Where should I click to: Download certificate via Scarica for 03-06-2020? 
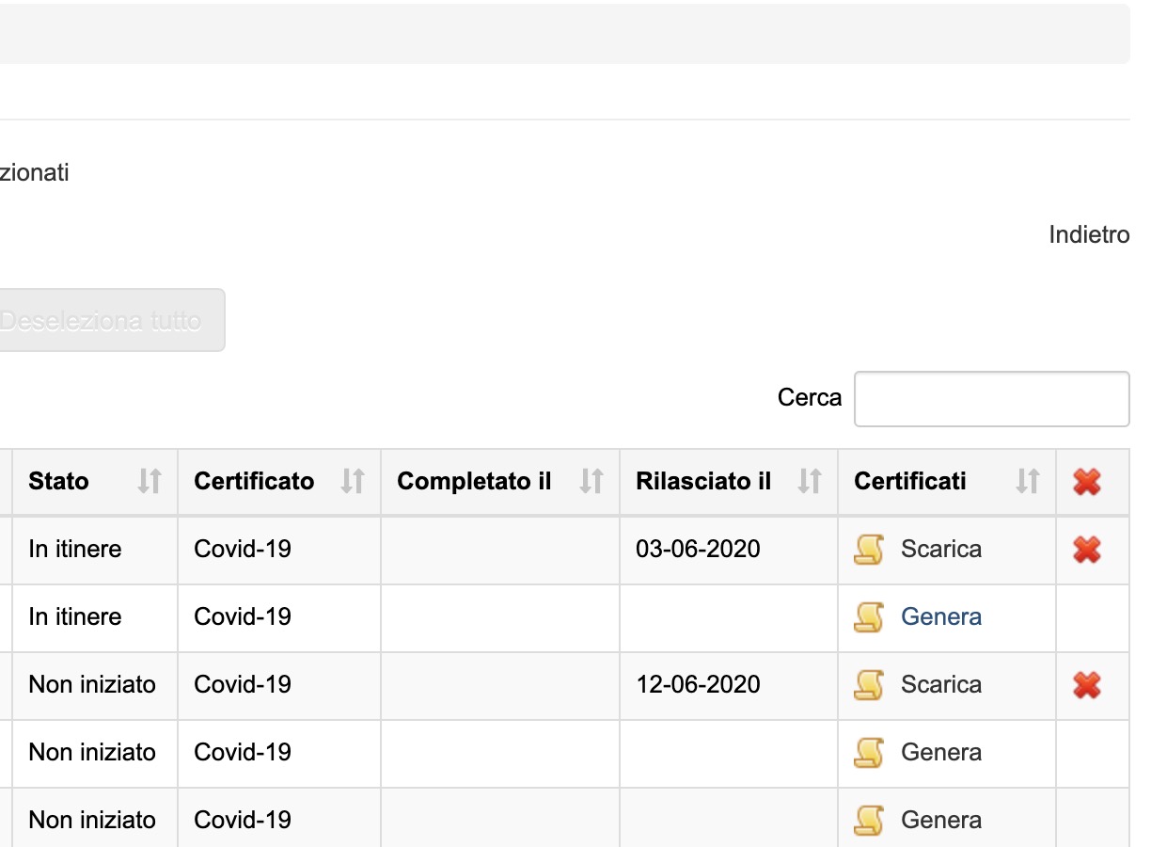click(940, 550)
